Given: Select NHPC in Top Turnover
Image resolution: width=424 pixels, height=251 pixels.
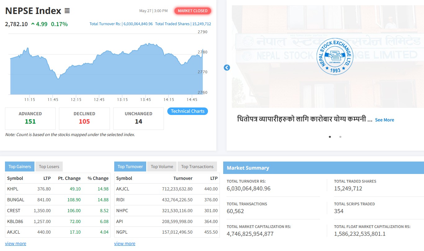Looking at the screenshot, I should coord(122,211).
